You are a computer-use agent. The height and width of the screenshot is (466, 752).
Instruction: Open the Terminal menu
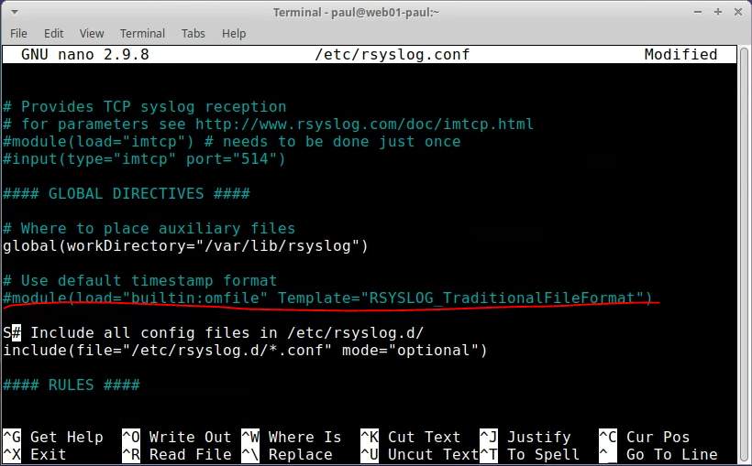[x=142, y=33]
